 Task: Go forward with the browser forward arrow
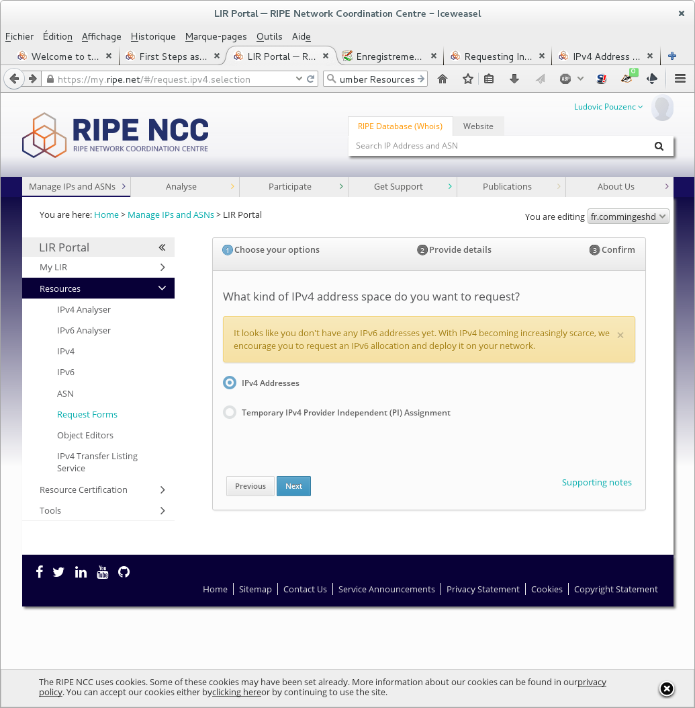32,79
